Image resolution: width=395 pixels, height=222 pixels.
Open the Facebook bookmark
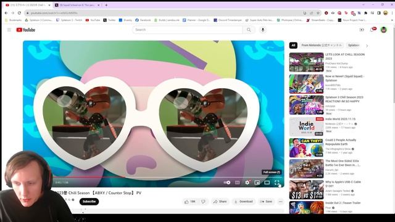point(143,20)
